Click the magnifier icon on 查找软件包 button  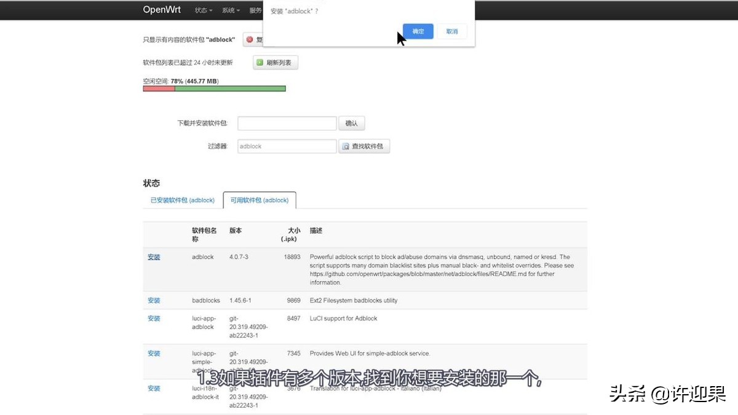click(344, 146)
